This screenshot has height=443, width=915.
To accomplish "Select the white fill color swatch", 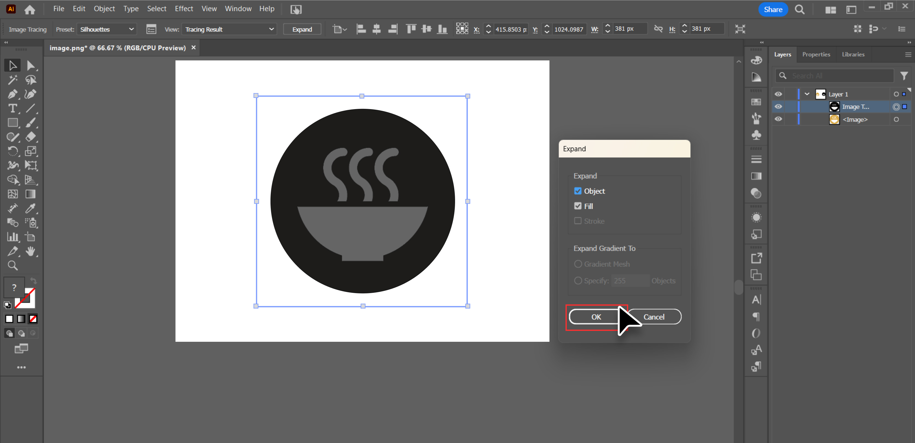I will click(9, 319).
